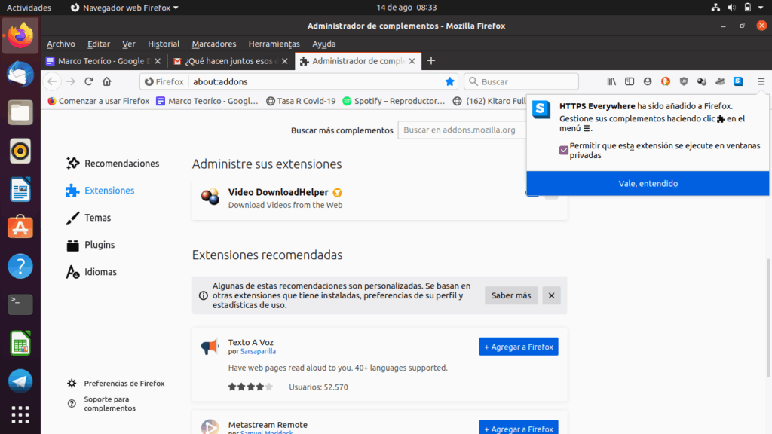Viewport: 772px width, 434px height.
Task: Launch Telegram from the dock
Action: coord(20,381)
